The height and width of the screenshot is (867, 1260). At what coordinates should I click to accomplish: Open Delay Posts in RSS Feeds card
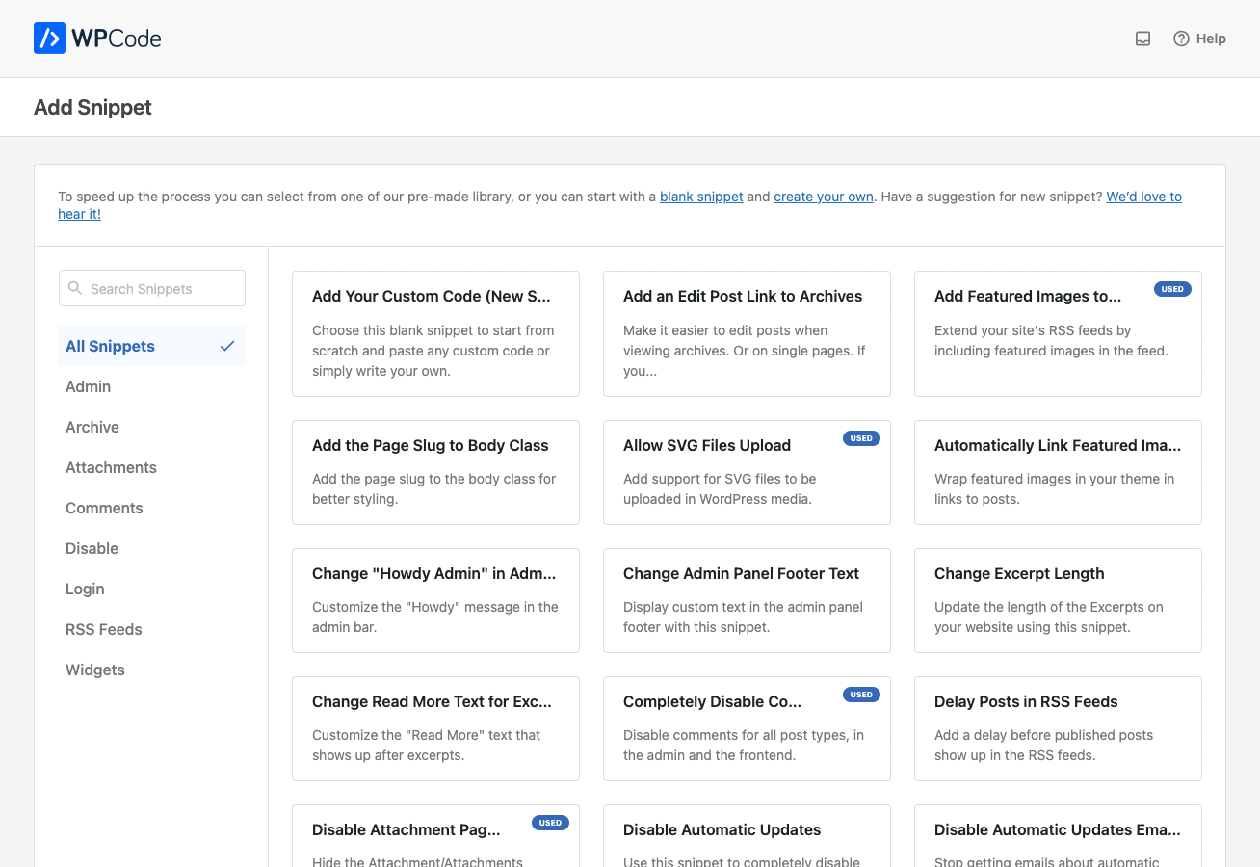click(x=1058, y=728)
